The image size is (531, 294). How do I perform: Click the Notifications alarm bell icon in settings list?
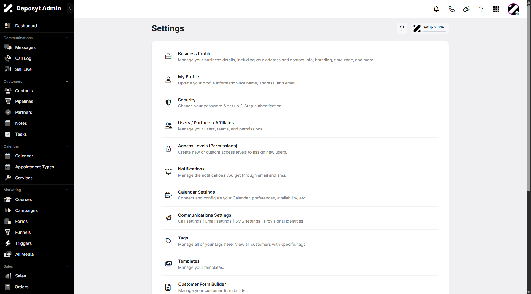point(168,172)
